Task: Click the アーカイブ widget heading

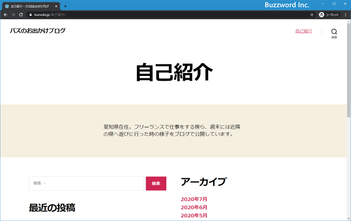Action: tap(203, 182)
